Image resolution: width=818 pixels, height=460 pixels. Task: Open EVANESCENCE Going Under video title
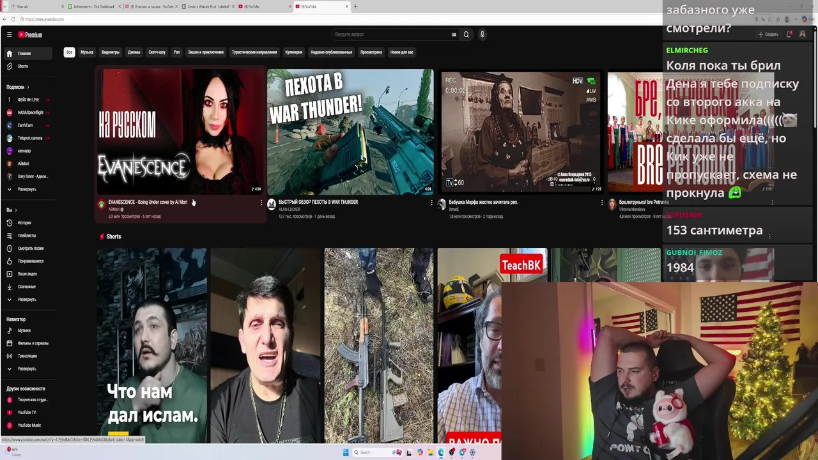pyautogui.click(x=148, y=202)
